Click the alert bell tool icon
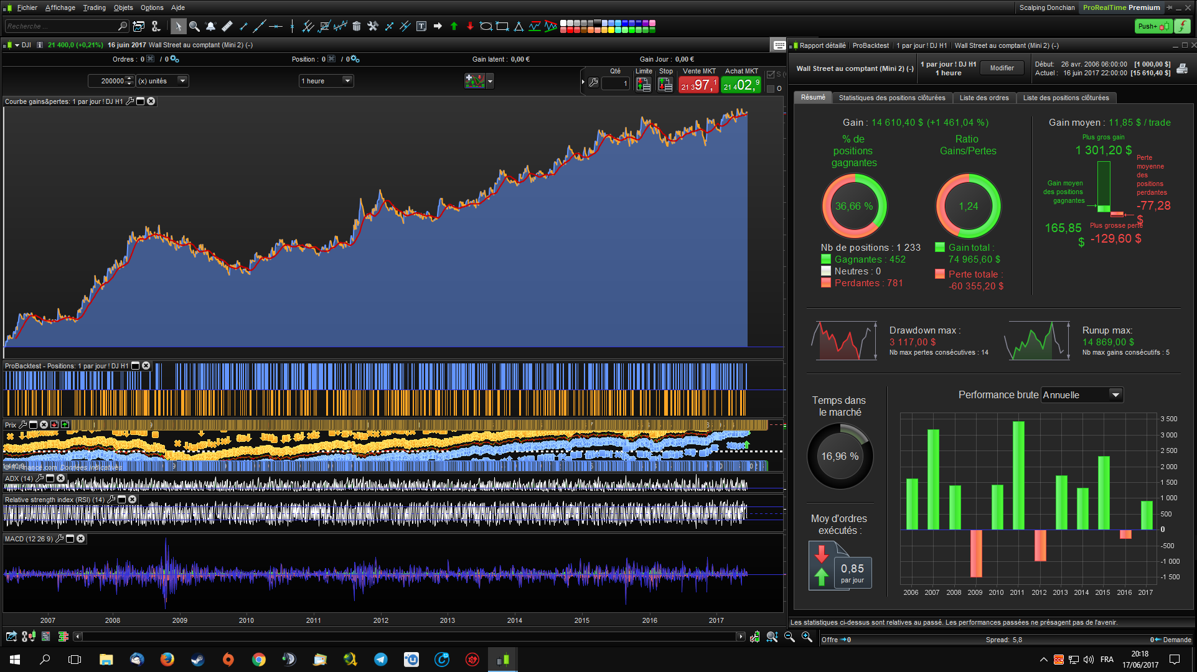This screenshot has height=672, width=1197. [x=210, y=26]
